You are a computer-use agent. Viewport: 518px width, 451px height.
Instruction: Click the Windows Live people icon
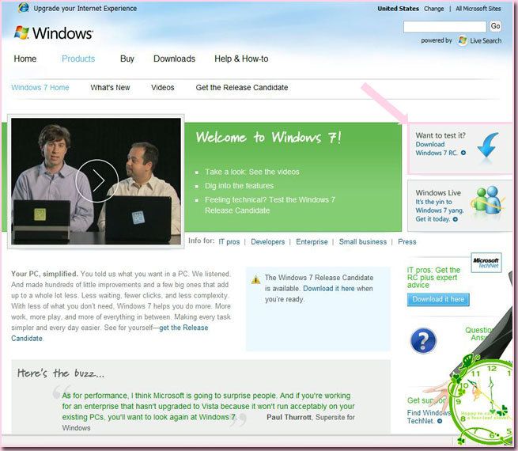point(487,200)
